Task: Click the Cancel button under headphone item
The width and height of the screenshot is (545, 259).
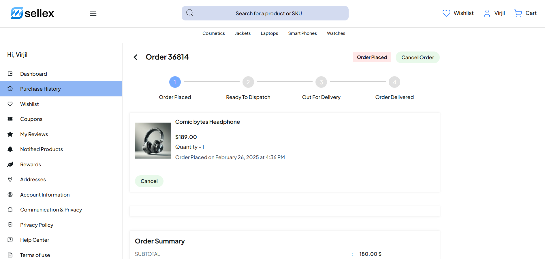Action: point(149,181)
